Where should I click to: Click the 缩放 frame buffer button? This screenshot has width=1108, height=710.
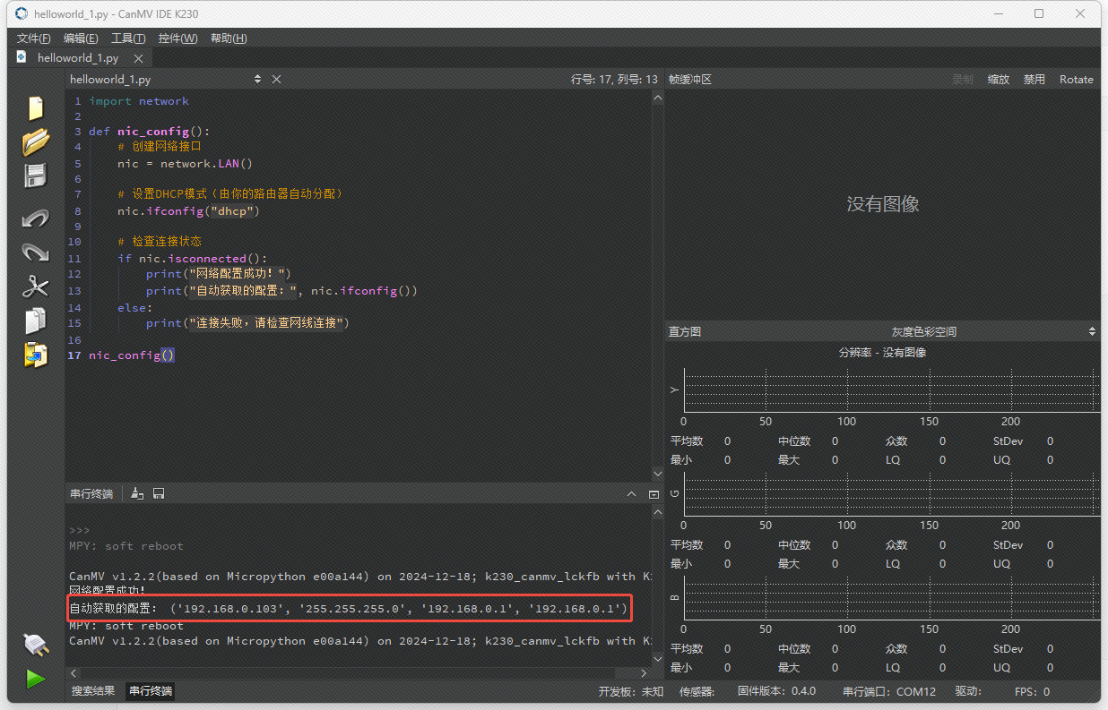pyautogui.click(x=999, y=79)
